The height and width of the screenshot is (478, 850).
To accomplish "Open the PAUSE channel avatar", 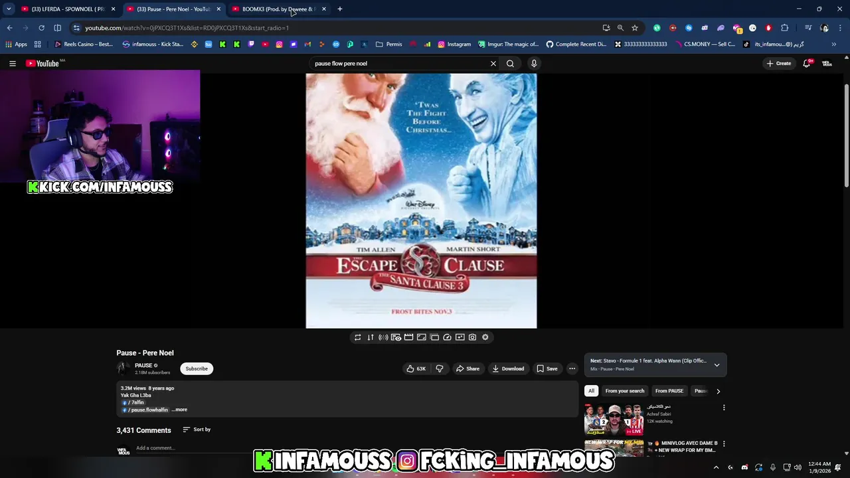I will [123, 368].
